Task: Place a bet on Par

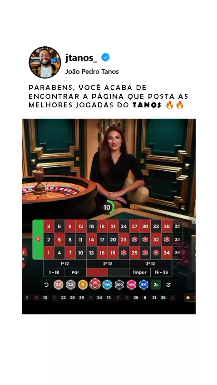Action: point(75,272)
